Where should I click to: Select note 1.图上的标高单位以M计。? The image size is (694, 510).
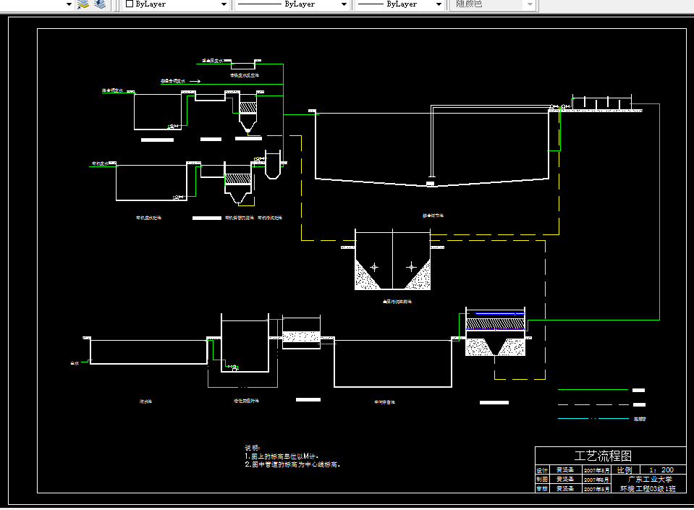click(x=282, y=456)
